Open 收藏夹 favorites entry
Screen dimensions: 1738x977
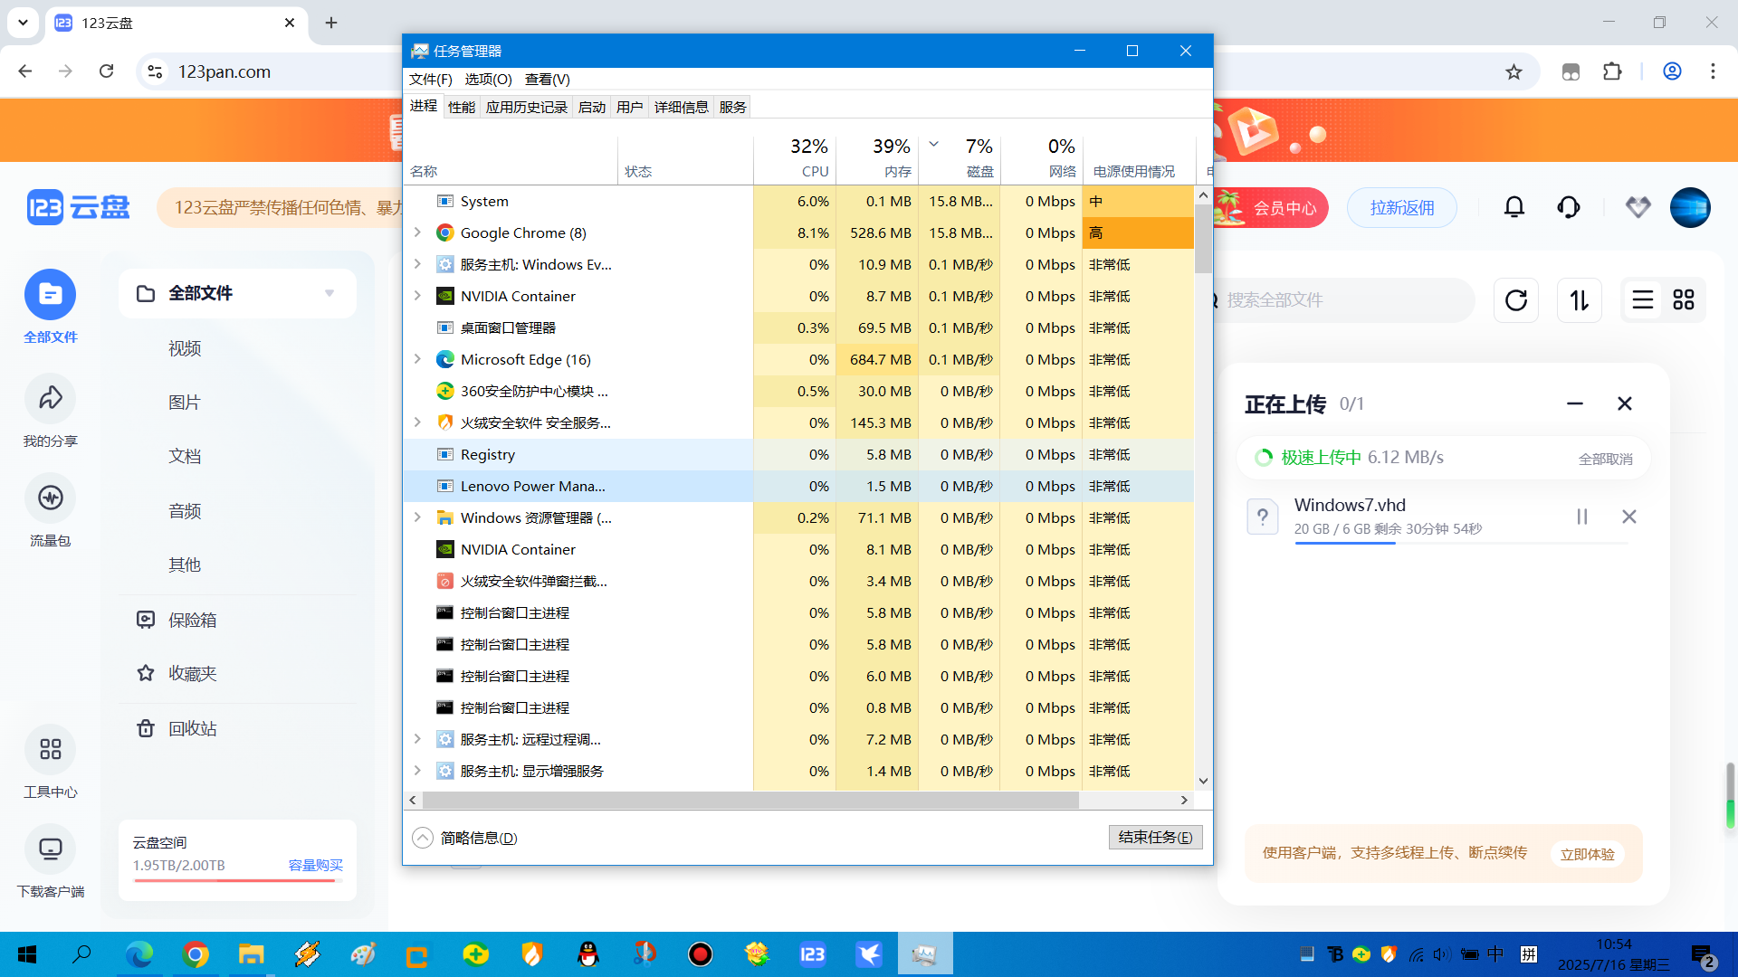177,674
